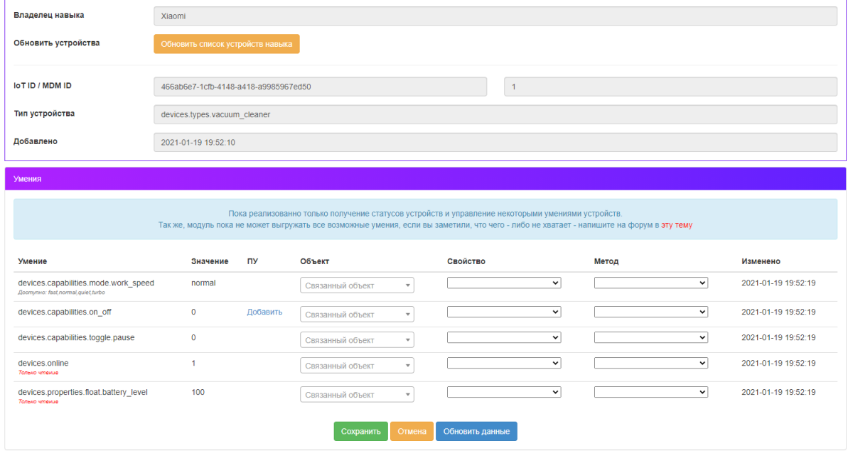The height and width of the screenshot is (458, 853).
Task: Open Связанный объект dropdown for devices.online row
Action: tap(357, 366)
